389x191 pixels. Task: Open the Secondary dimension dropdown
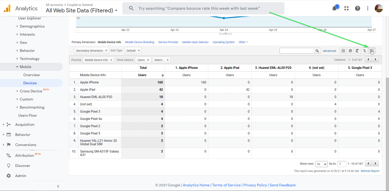[x=91, y=50]
